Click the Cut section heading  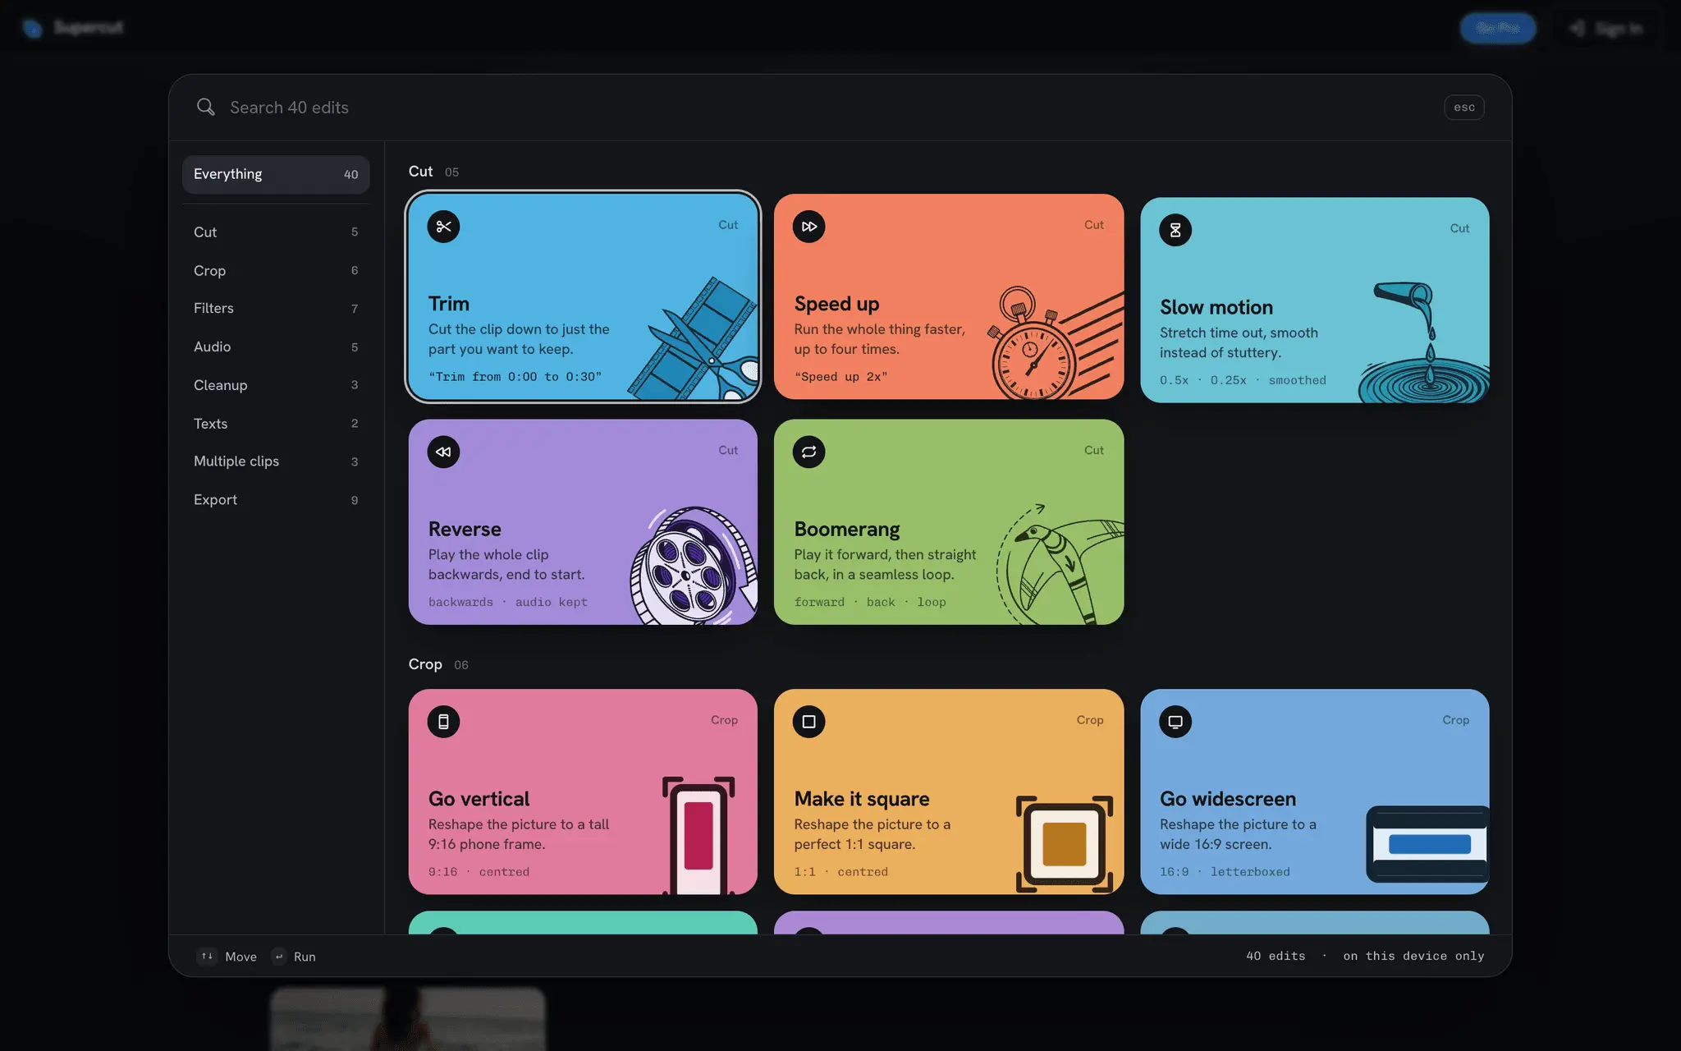click(420, 172)
